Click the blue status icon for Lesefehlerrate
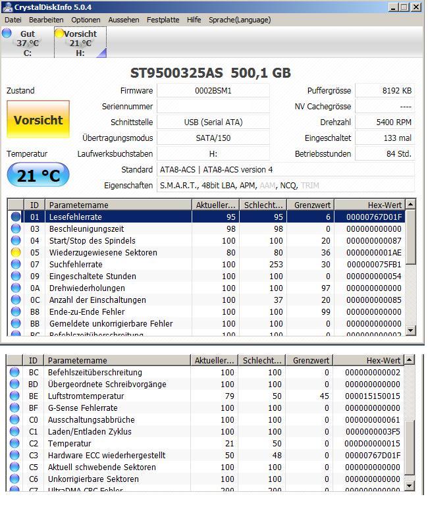The image size is (428, 505). pos(16,217)
